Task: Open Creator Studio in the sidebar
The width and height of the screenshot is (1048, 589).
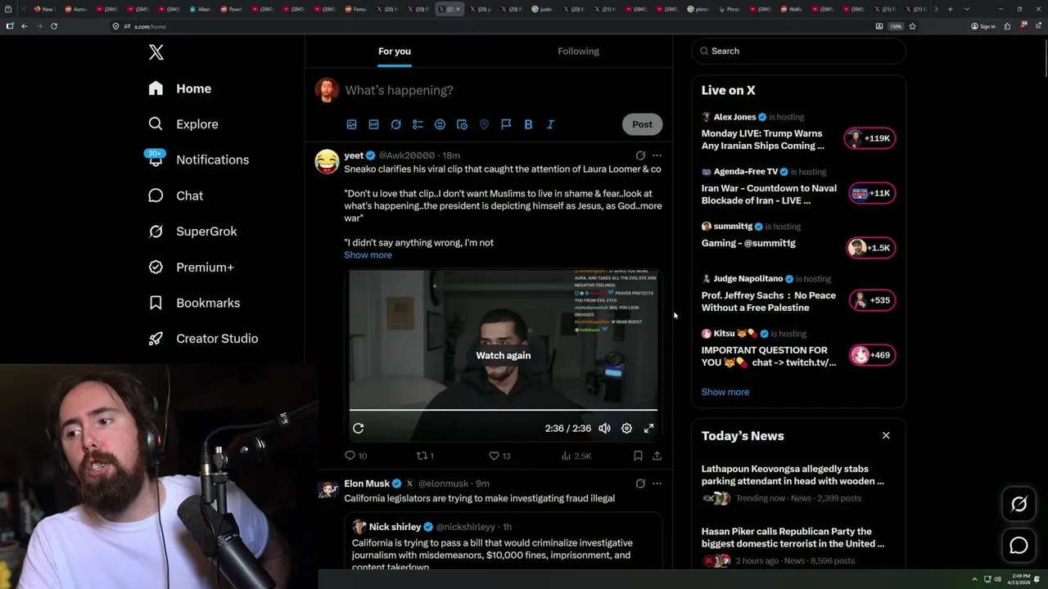Action: point(203,339)
